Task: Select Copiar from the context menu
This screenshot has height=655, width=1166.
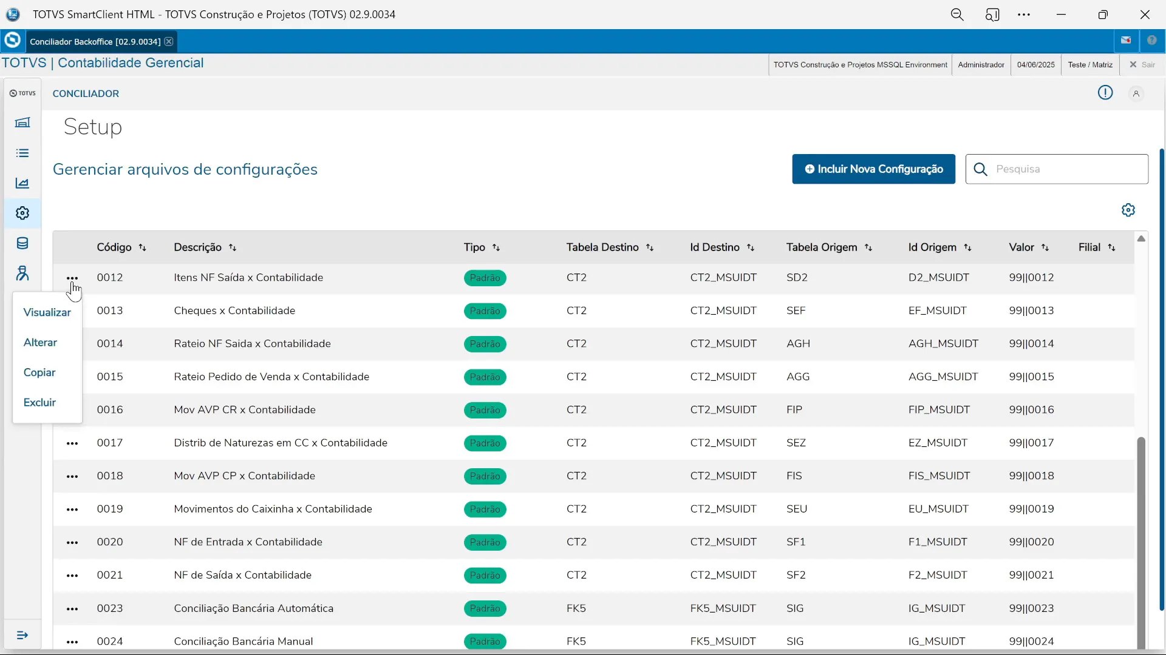Action: coord(40,372)
